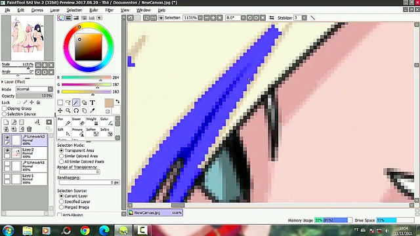
Task: Toggle the Anti-Aliasing checkbox
Action: click(60, 215)
